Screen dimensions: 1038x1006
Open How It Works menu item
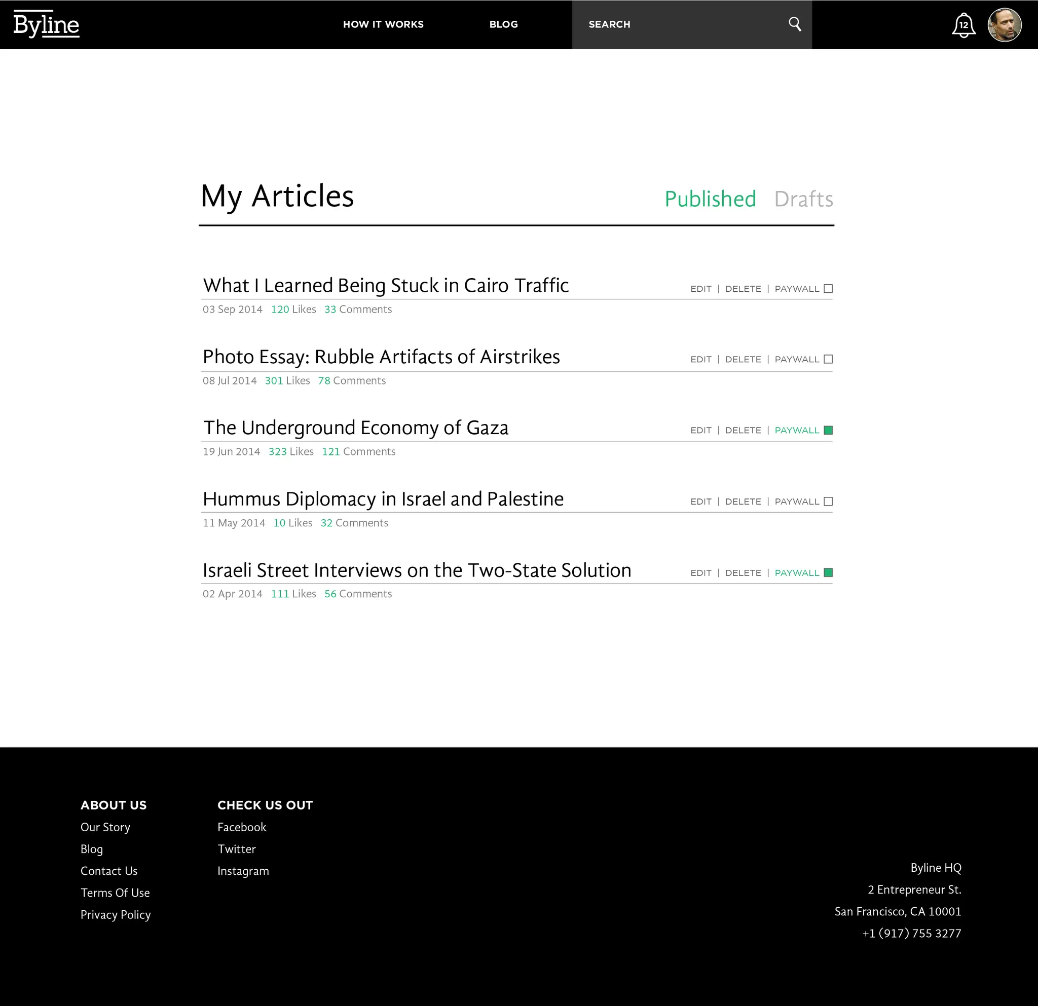[383, 24]
